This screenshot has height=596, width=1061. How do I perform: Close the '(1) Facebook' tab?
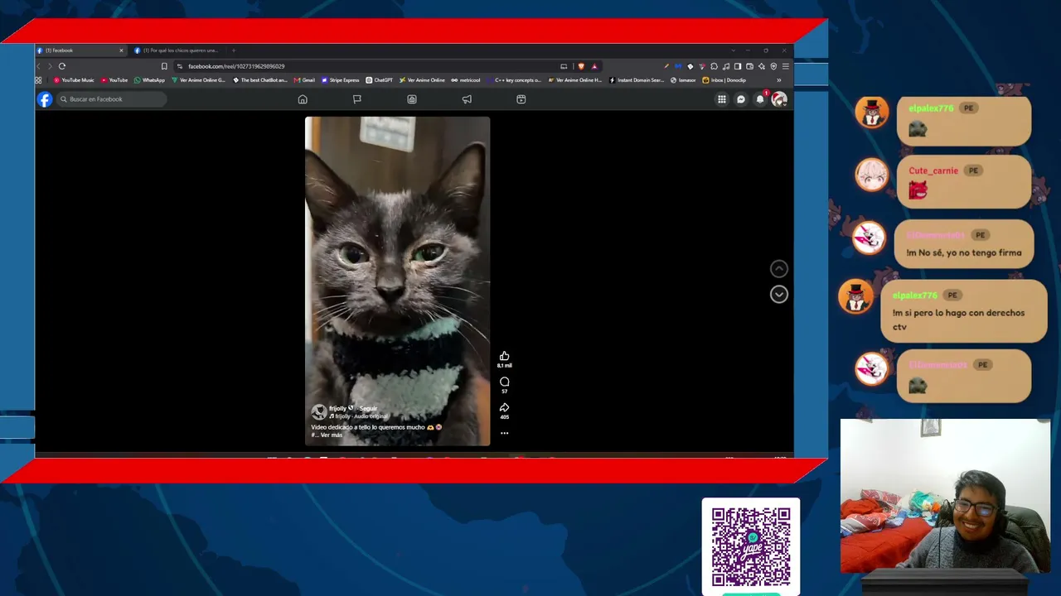pyautogui.click(x=121, y=50)
